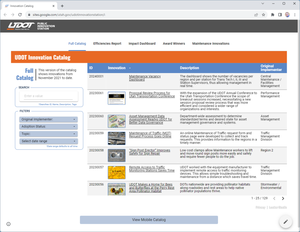This screenshot has width=300, height=232.
Task: Expand the Topic filter dropdown
Action: [49, 134]
